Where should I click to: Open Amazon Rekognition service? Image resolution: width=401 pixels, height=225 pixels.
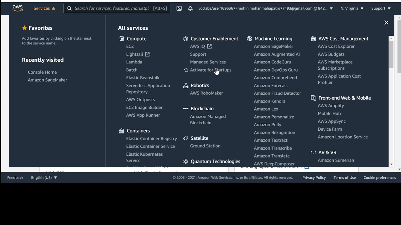click(x=274, y=132)
